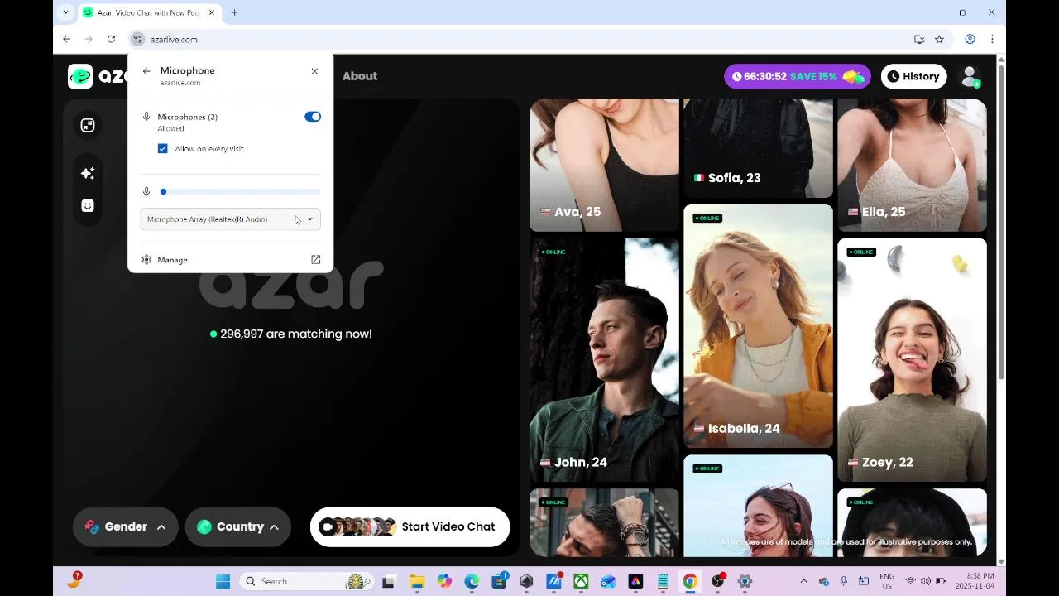Click the install app icon in address bar
This screenshot has width=1059, height=596.
pos(919,39)
